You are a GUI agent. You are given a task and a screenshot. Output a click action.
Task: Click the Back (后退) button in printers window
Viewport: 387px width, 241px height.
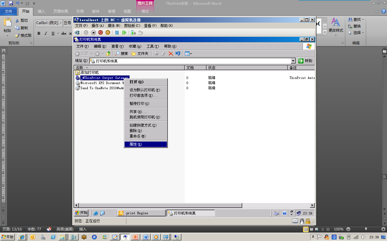coord(82,54)
